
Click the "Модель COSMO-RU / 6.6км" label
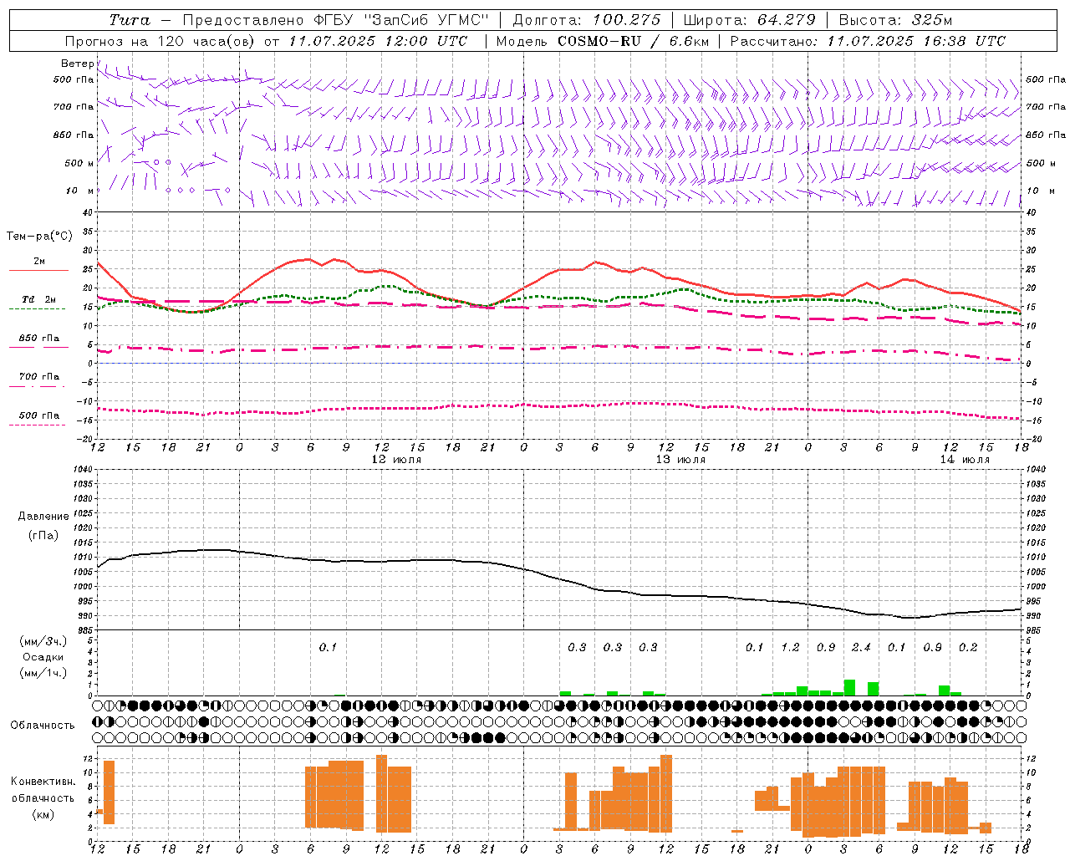[604, 41]
